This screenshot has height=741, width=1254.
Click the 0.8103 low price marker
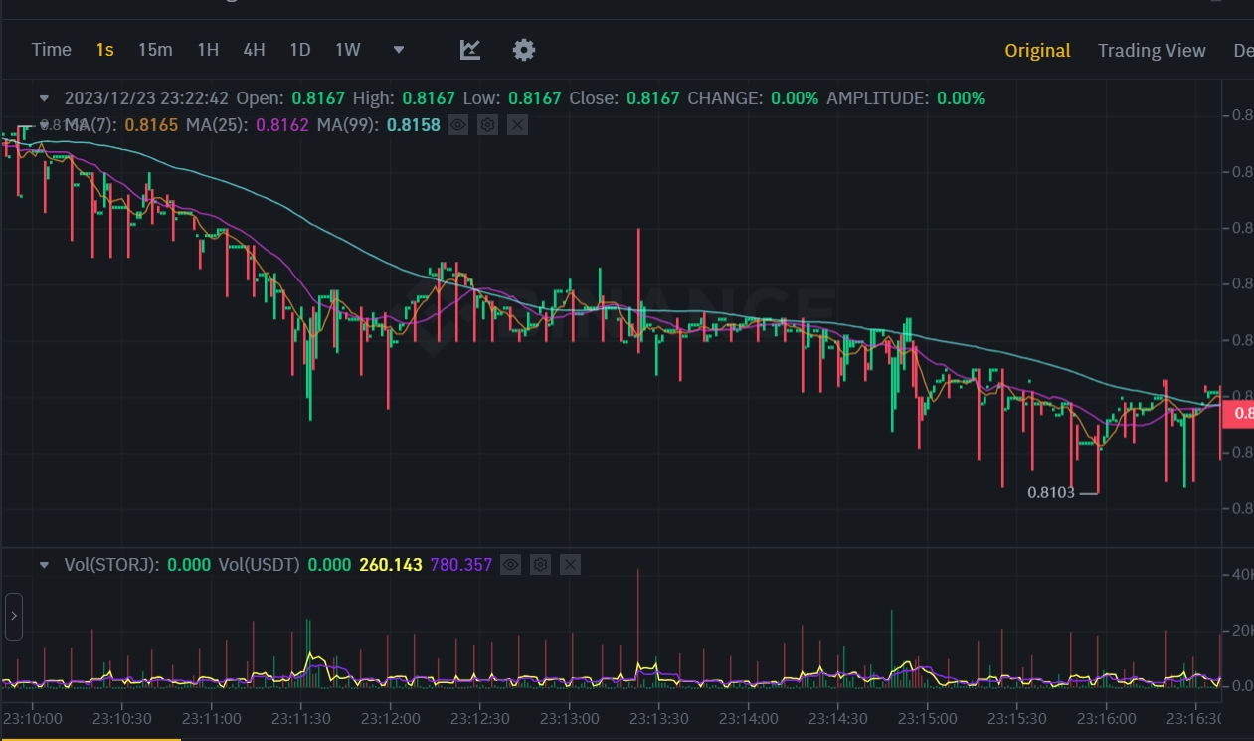coord(1051,492)
